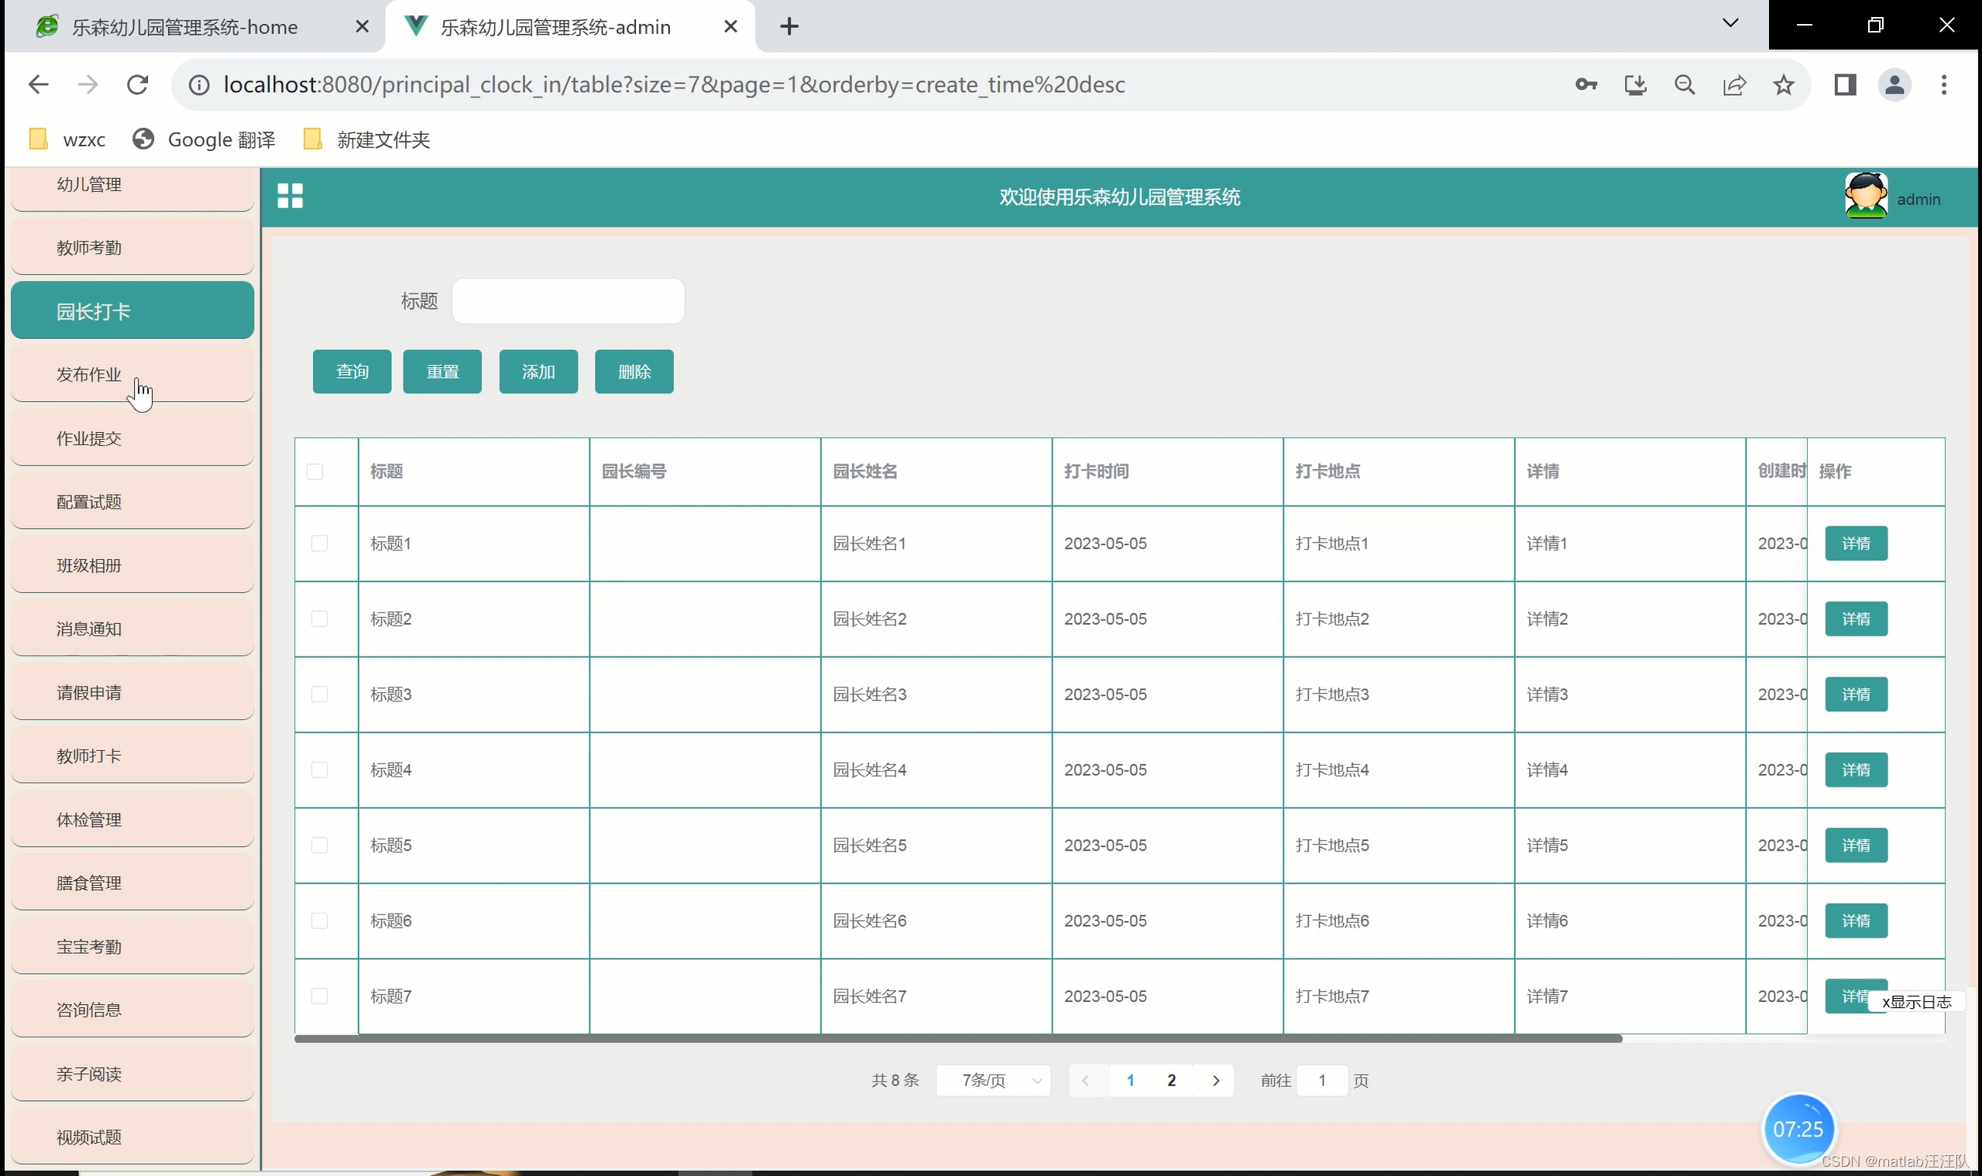Bookmark page with star icon
1982x1176 pixels.
[x=1783, y=85]
